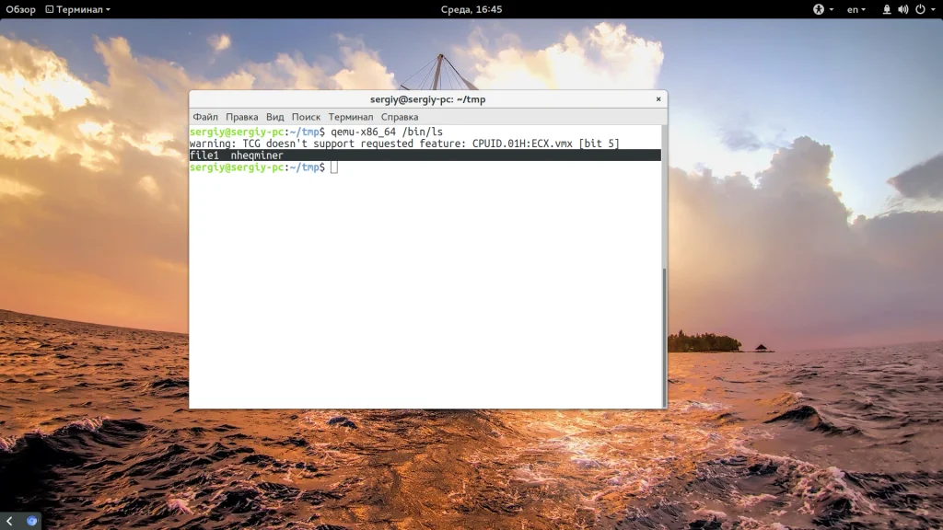The width and height of the screenshot is (943, 530).
Task: Click the back arrow in bottom-left tray
Action: point(9,521)
